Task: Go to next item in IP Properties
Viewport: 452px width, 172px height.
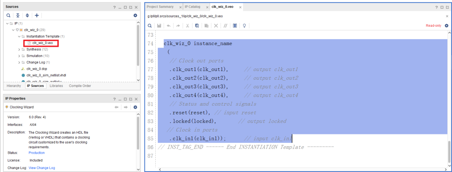Action: [x=126, y=107]
